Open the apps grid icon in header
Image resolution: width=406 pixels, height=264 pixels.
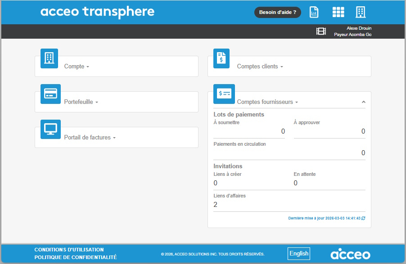pos(338,12)
